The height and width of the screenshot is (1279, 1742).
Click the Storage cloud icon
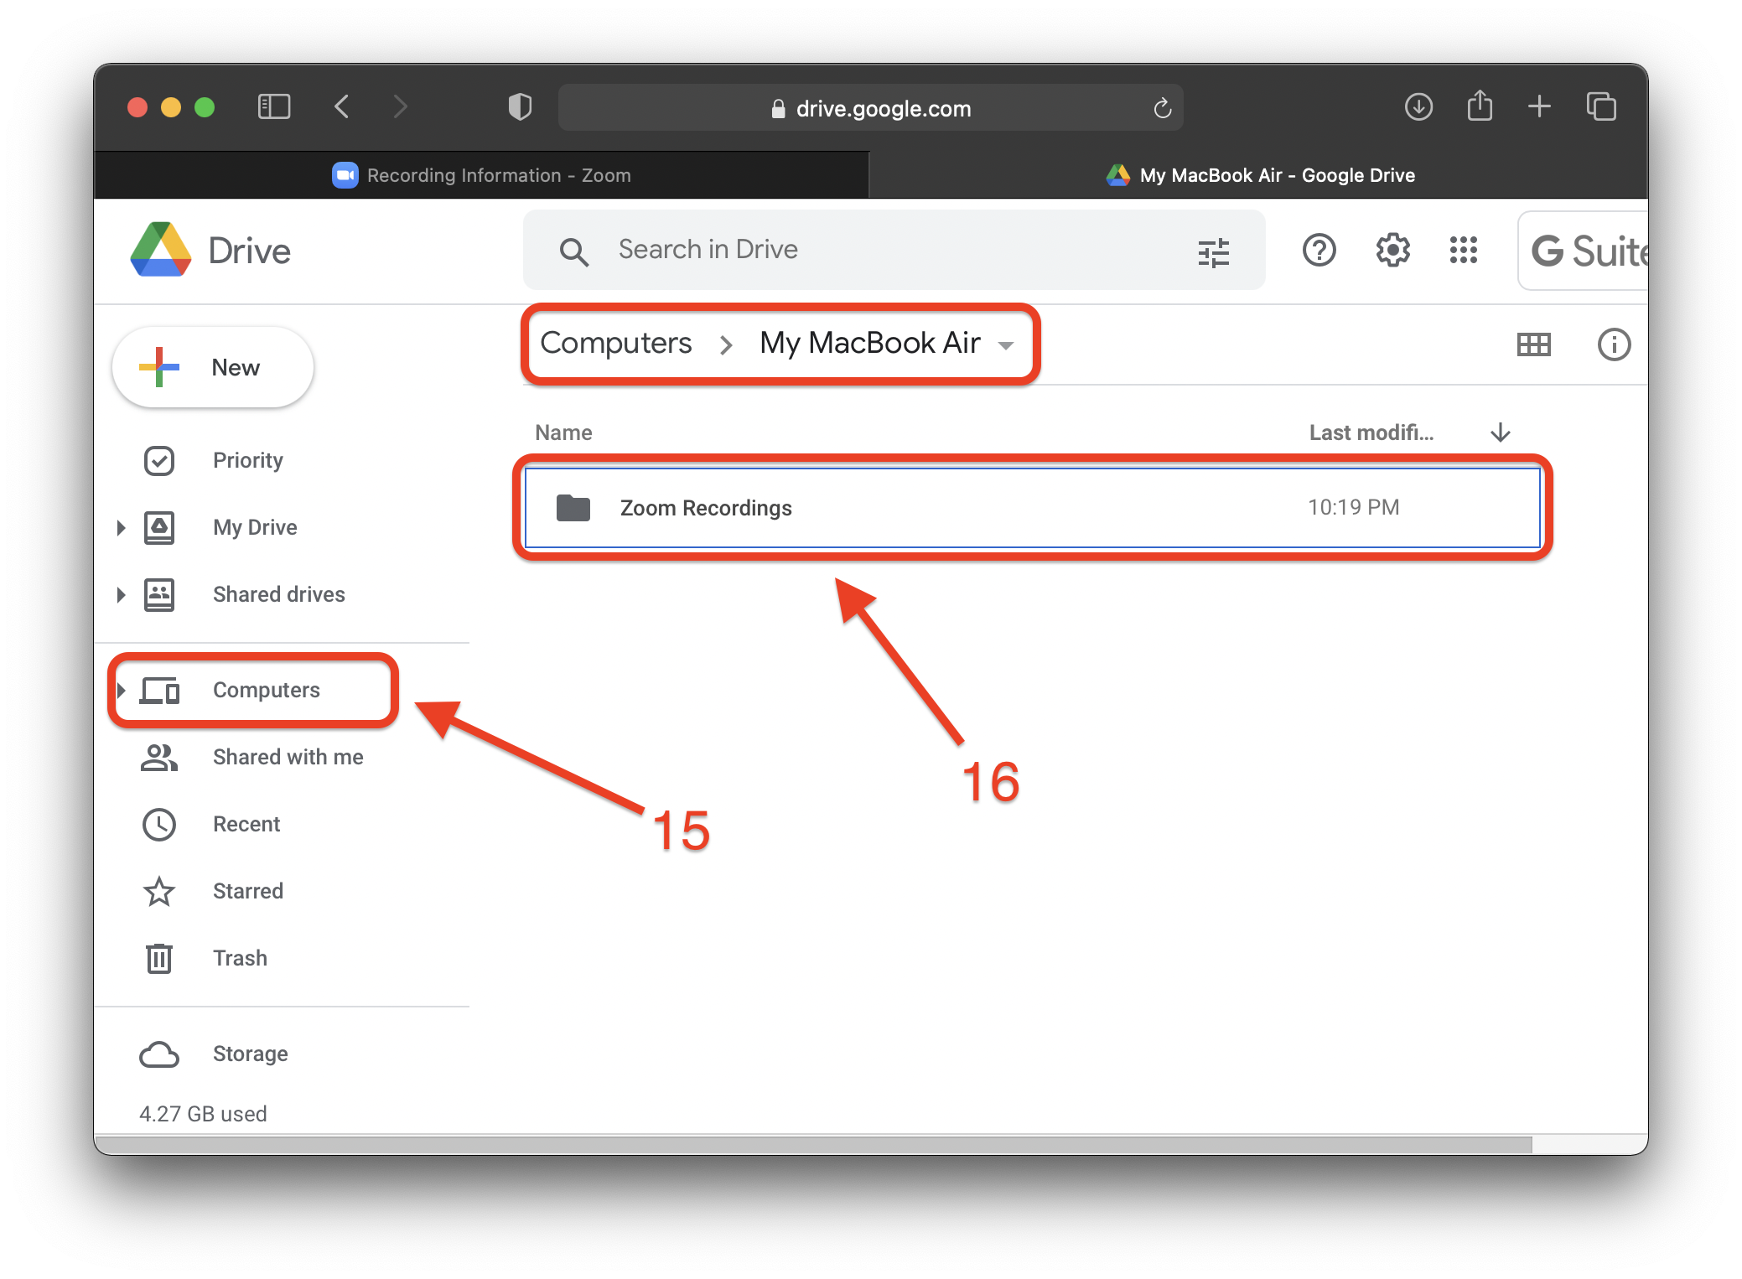click(x=159, y=1054)
